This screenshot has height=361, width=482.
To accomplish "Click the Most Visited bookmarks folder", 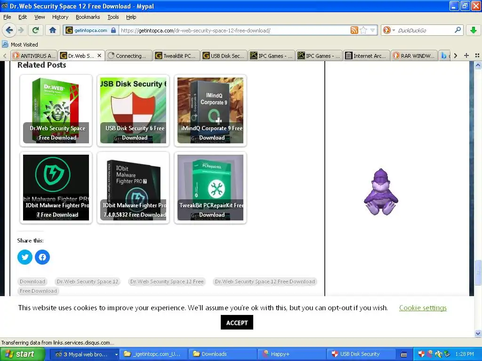I will pos(20,45).
